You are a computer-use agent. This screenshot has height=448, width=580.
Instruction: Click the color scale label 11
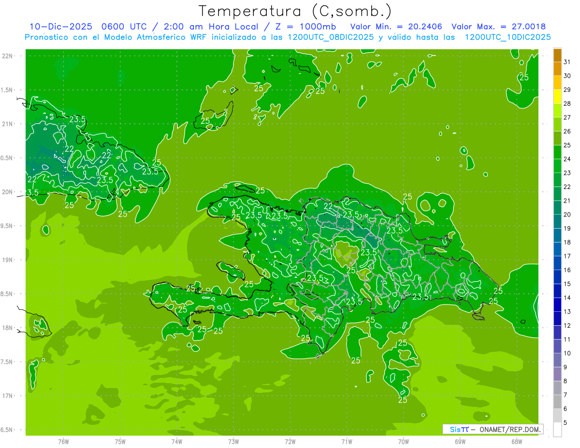pyautogui.click(x=567, y=339)
